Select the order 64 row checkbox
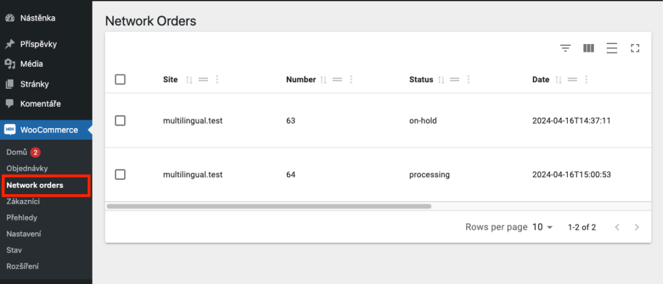The image size is (663, 284). [120, 175]
